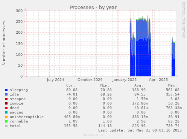Click the 300 y-axis value
The image size is (187, 139).
pos(19,11)
